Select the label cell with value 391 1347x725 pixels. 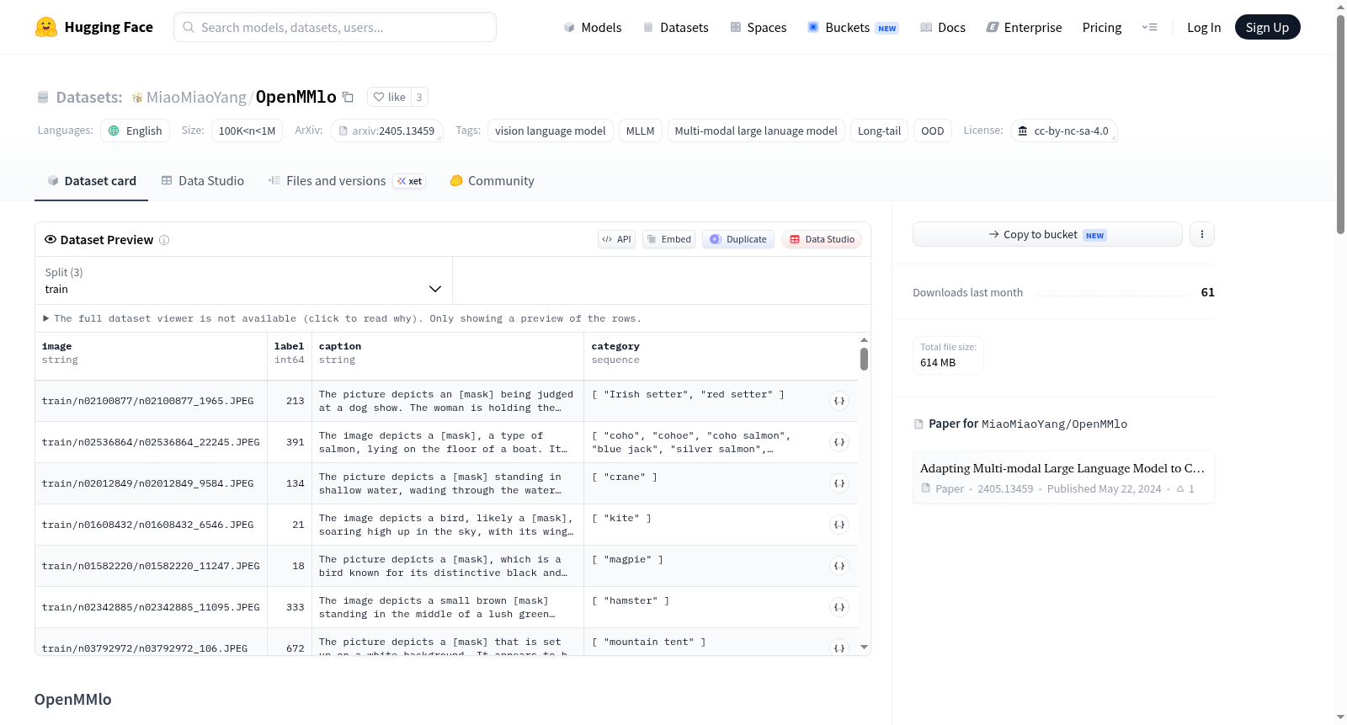coord(290,442)
